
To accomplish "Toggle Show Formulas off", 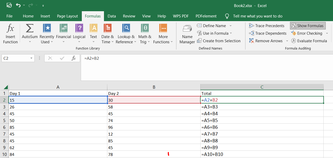I will tap(307, 26).
